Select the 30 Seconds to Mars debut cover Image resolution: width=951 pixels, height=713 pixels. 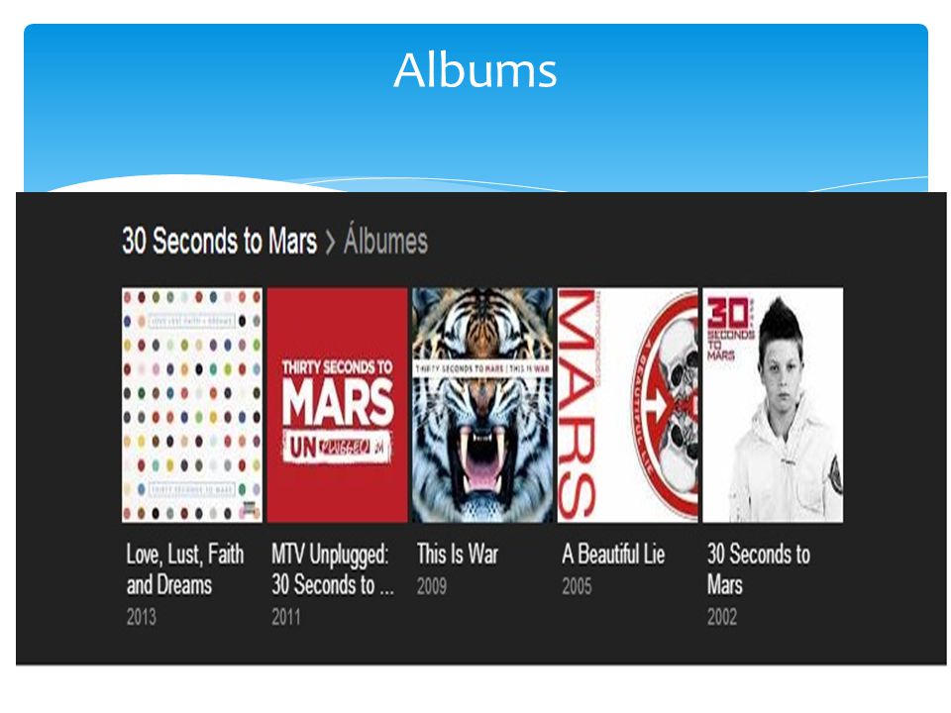(773, 405)
